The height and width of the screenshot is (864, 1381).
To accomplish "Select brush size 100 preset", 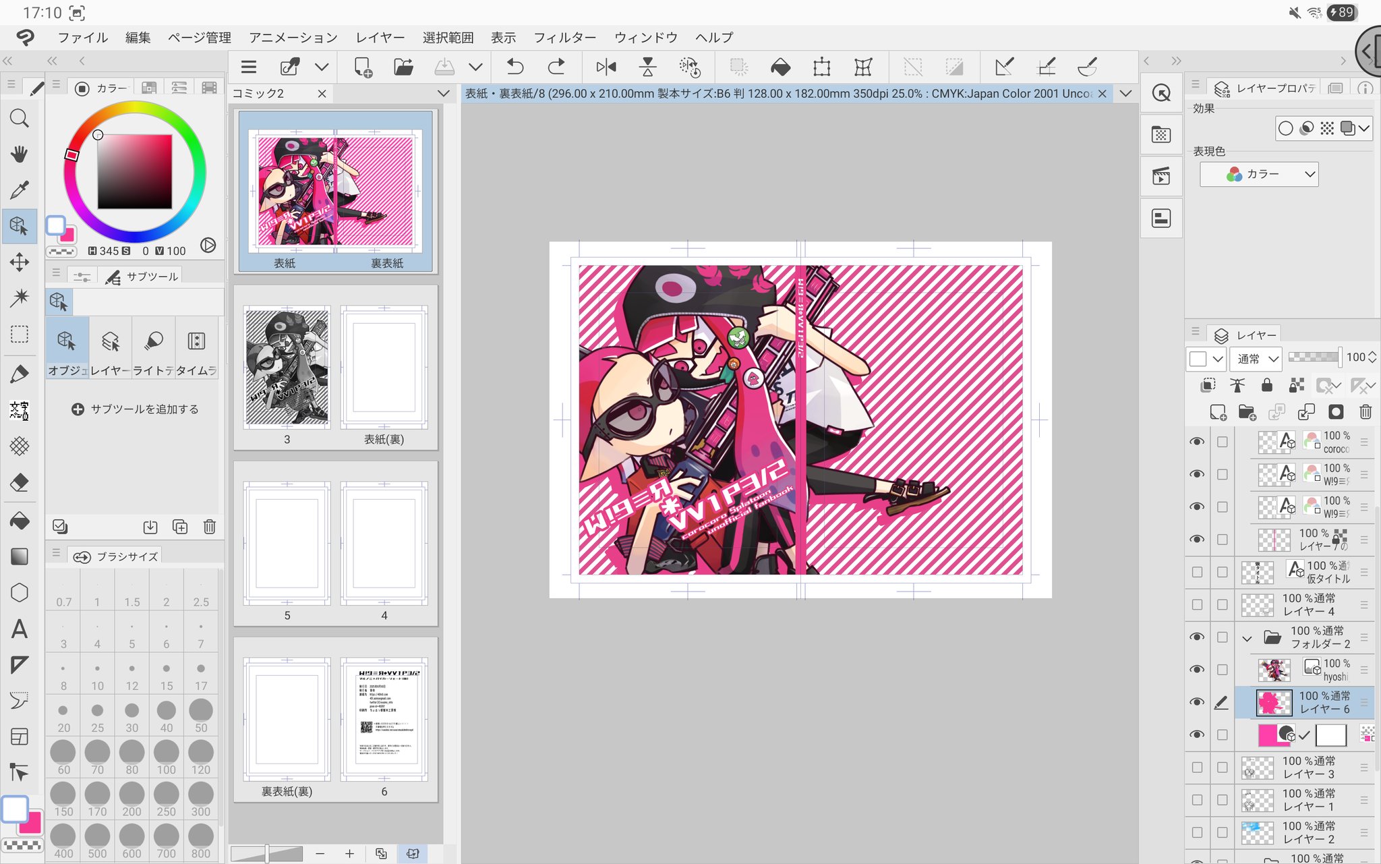I will (166, 757).
